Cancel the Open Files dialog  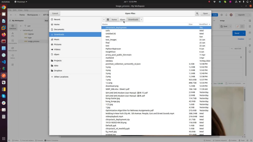[55, 13]
